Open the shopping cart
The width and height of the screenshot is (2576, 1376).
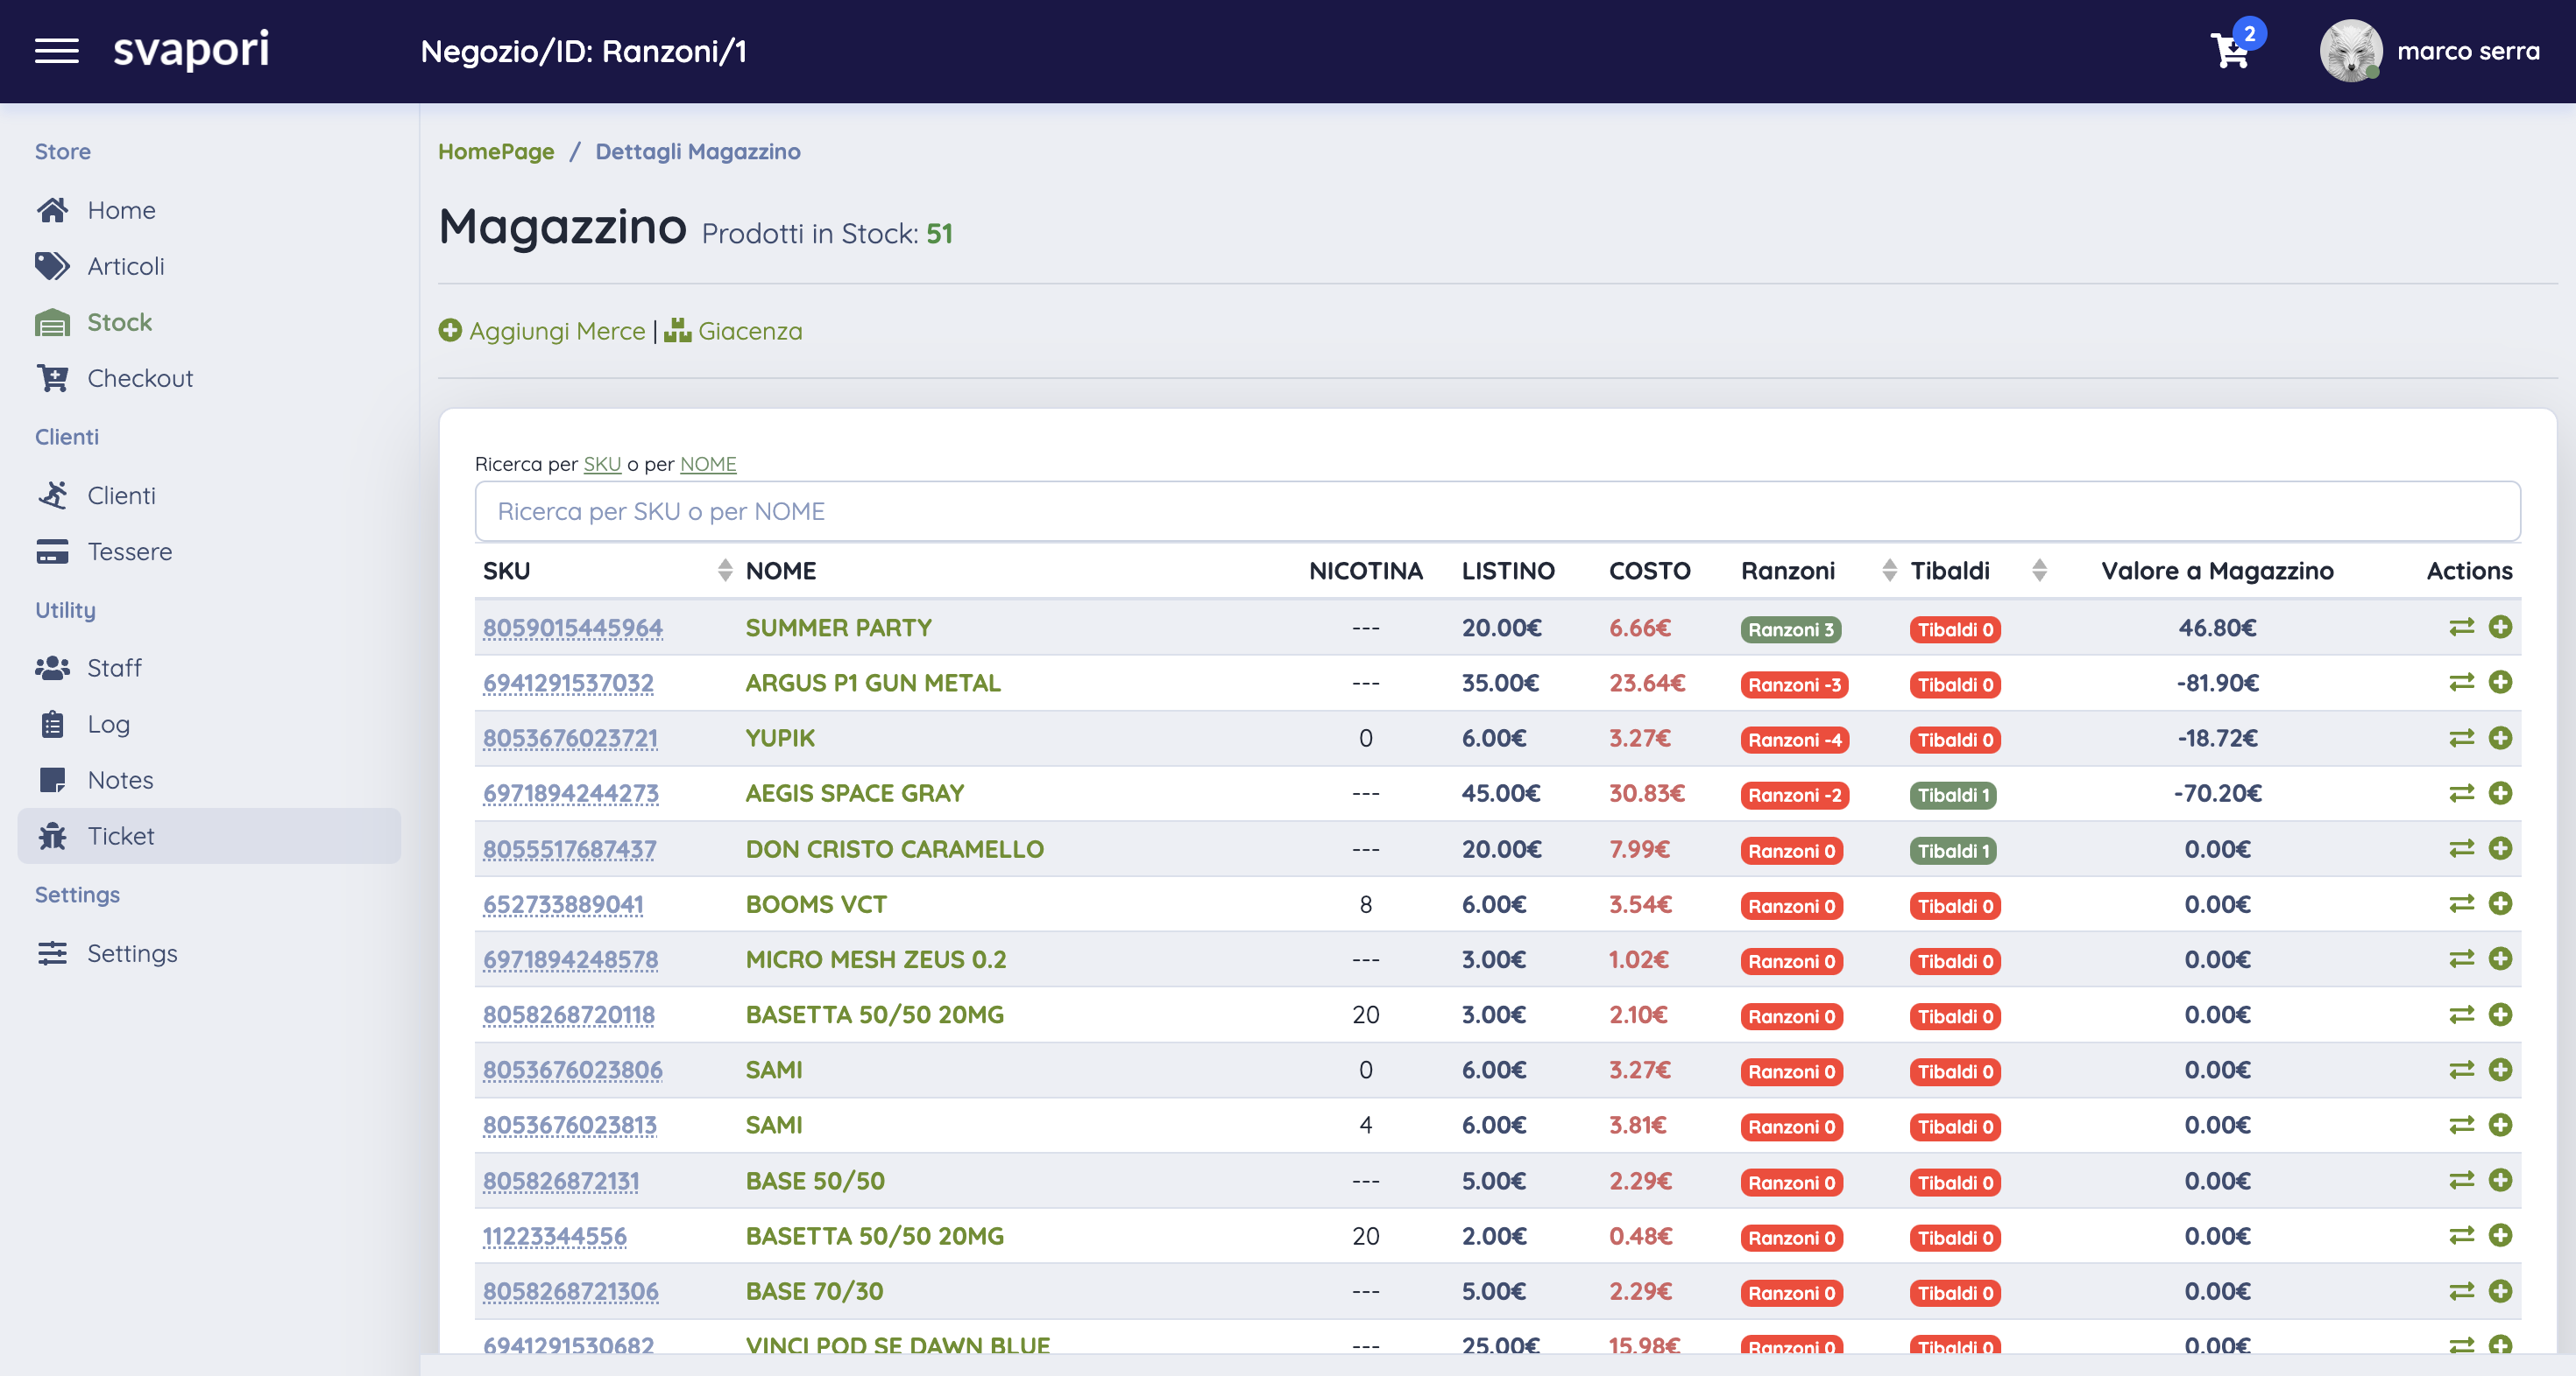click(2231, 50)
